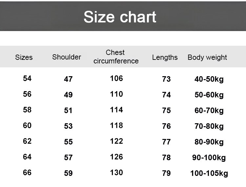The image size is (246, 187).
Task: Select length value 76
Action: coord(166,126)
